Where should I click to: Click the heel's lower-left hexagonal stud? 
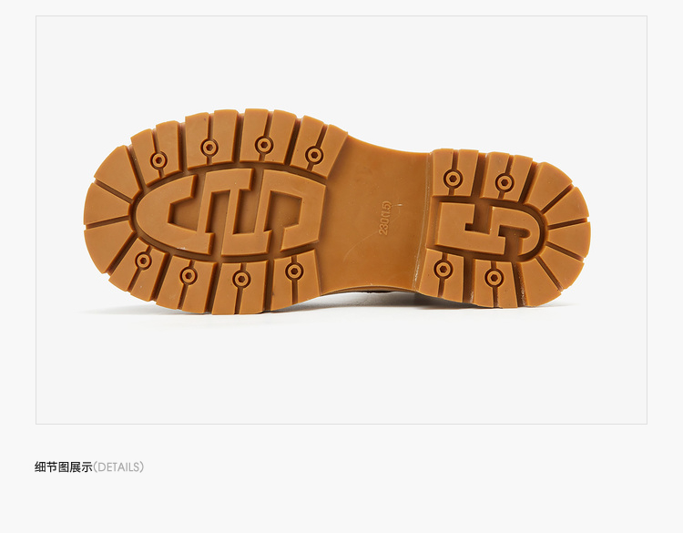(x=443, y=269)
